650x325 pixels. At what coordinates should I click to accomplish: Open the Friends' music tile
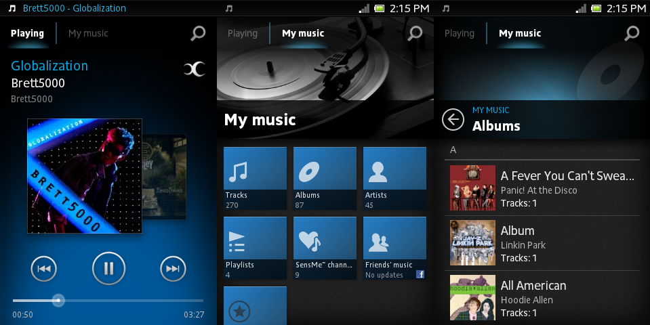pos(394,248)
